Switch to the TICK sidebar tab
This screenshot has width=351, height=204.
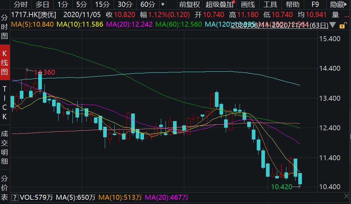click(x=4, y=102)
